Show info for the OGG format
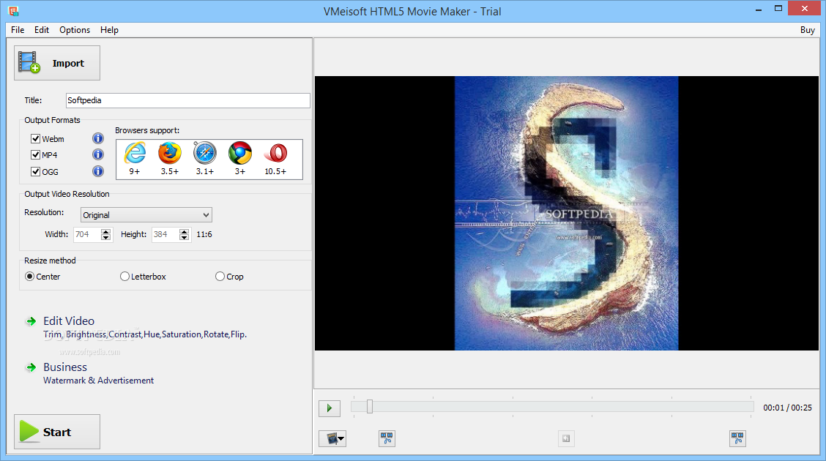The width and height of the screenshot is (826, 461). click(x=98, y=171)
